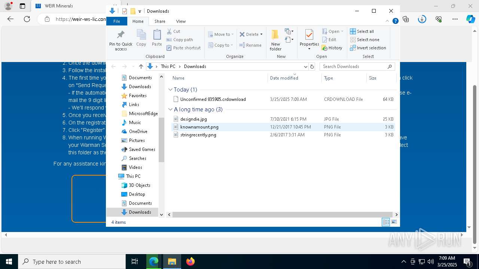This screenshot has height=269, width=479.
Task: Open the File menu tab
Action: tap(117, 21)
